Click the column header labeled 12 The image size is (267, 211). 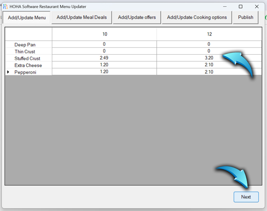209,34
